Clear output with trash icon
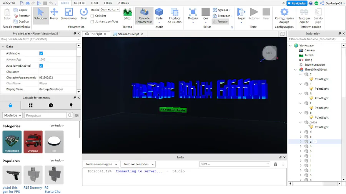This screenshot has width=346, height=194. coord(275,164)
